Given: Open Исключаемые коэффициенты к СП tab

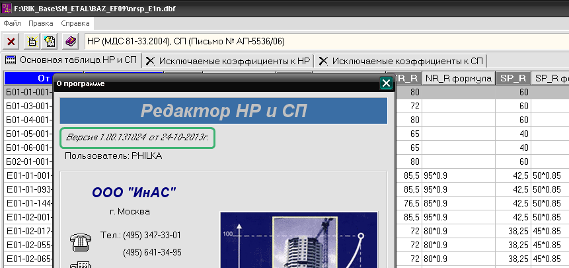Looking at the screenshot, I should pyautogui.click(x=400, y=61).
